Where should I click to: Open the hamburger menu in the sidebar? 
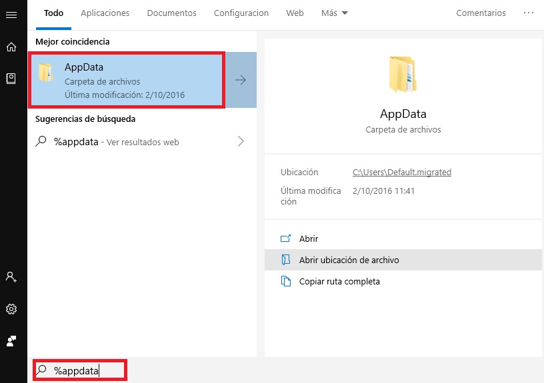(11, 15)
